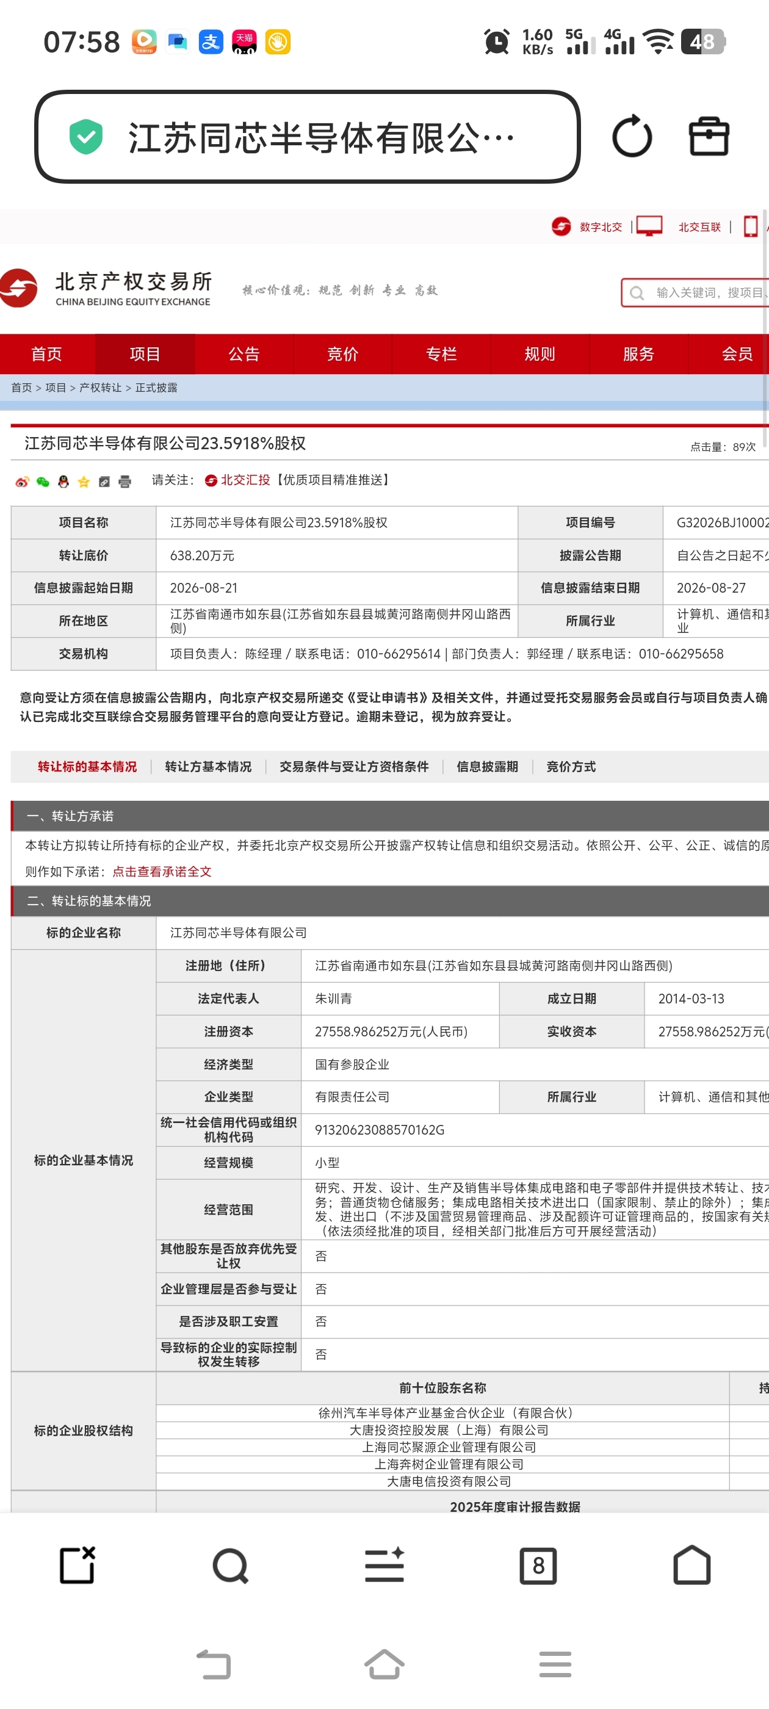Image resolution: width=769 pixels, height=1709 pixels.
Task: Tap the Tmall status bar notification icon
Action: (x=244, y=42)
